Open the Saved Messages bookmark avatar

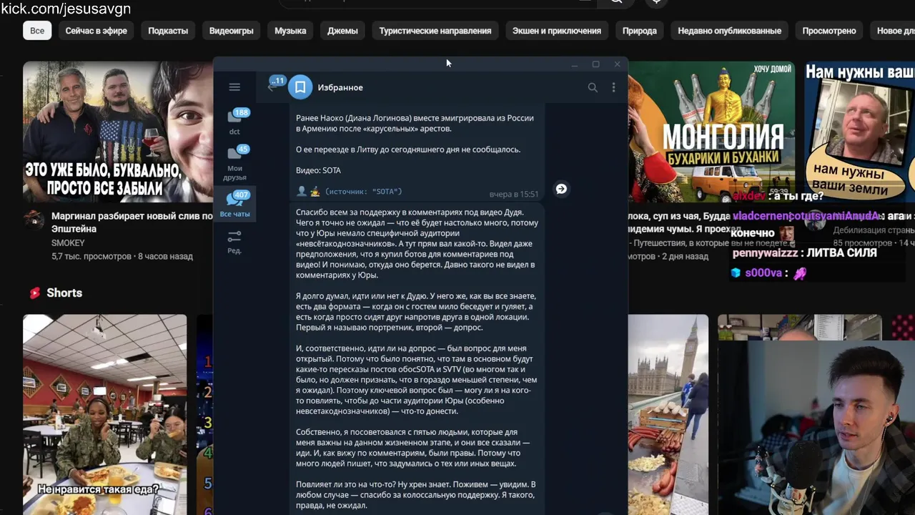tap(300, 87)
